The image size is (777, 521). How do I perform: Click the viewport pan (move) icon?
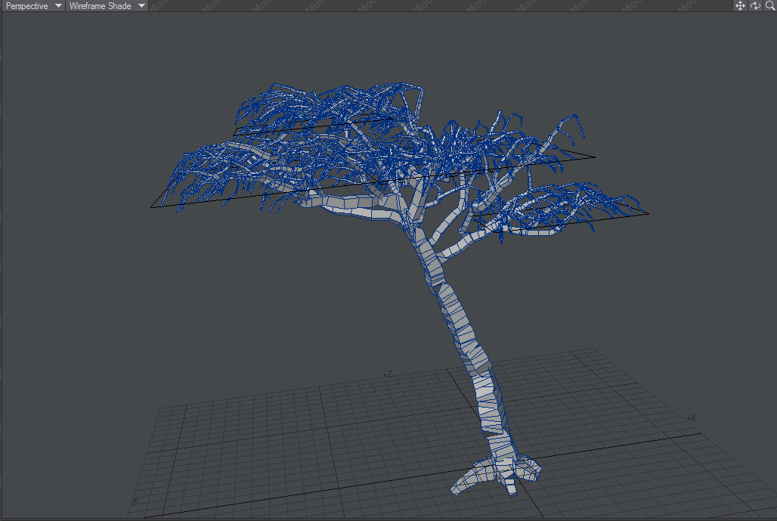point(741,6)
